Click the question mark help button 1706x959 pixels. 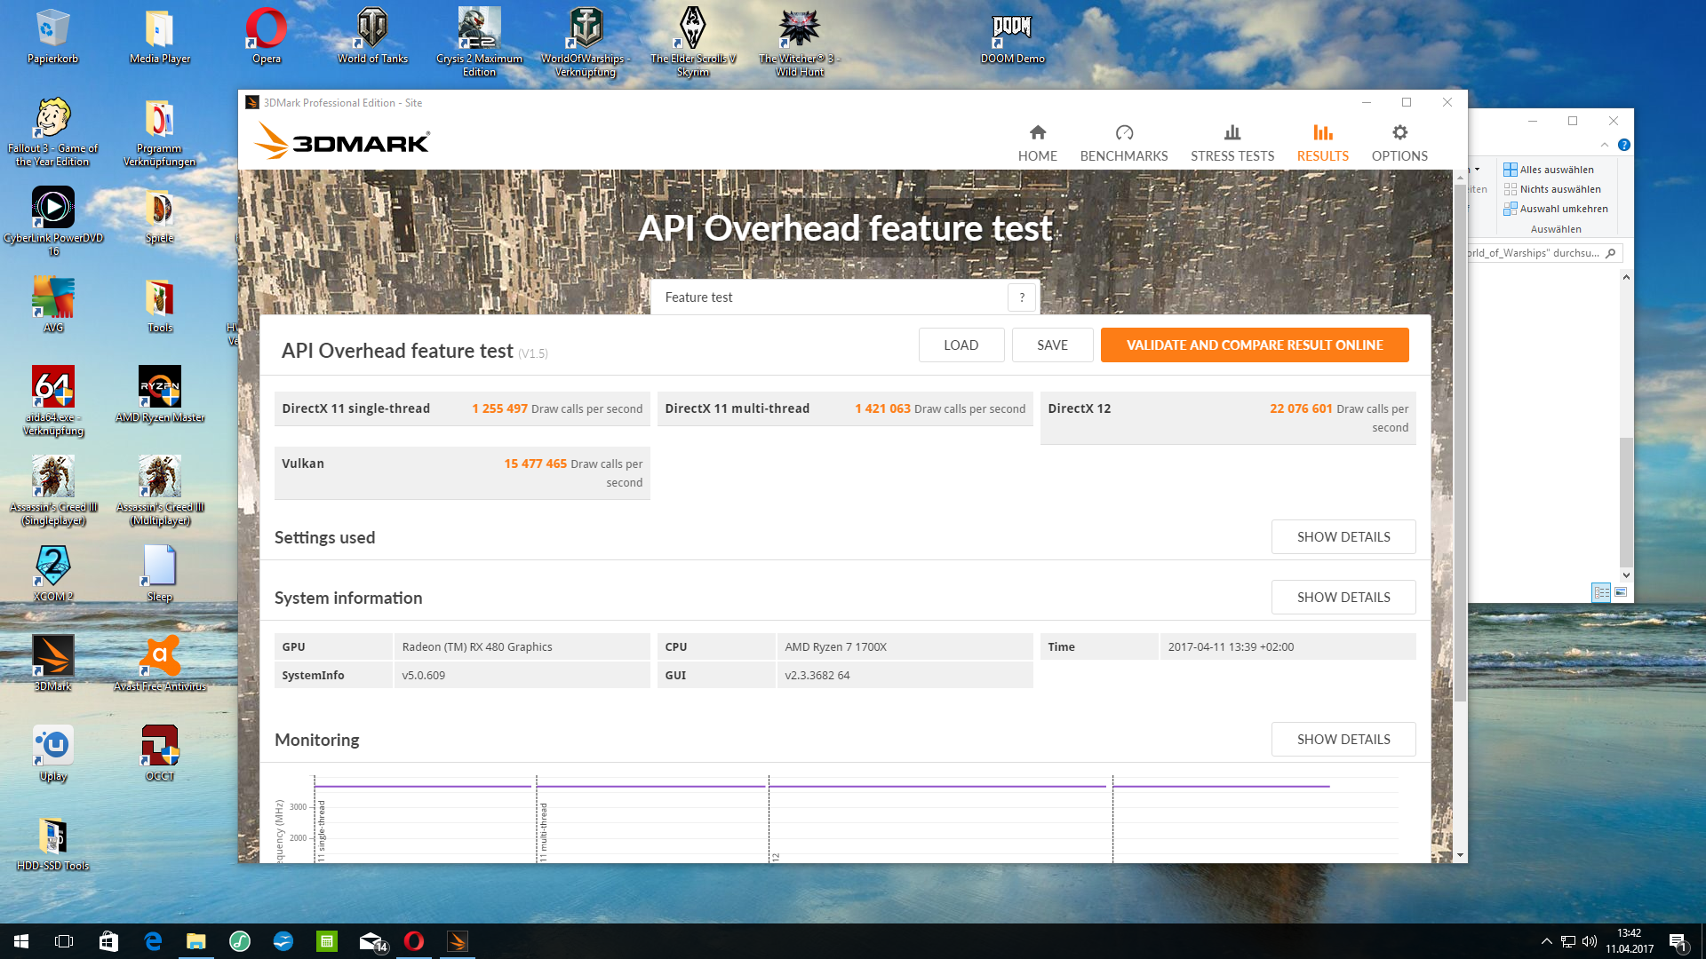pos(1022,297)
